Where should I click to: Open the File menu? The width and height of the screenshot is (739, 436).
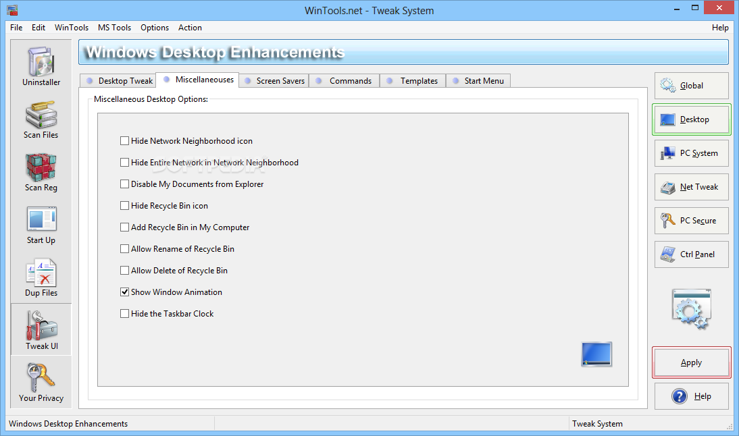pos(16,27)
